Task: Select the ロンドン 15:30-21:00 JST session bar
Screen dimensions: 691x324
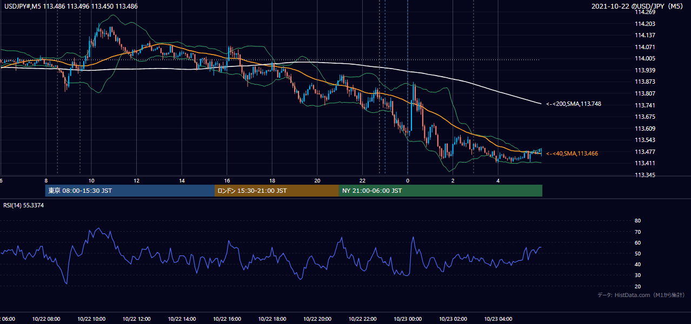Action: 277,191
